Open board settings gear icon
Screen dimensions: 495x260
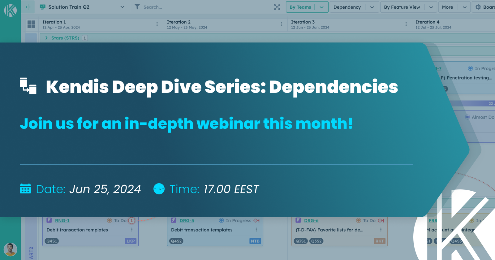click(478, 7)
